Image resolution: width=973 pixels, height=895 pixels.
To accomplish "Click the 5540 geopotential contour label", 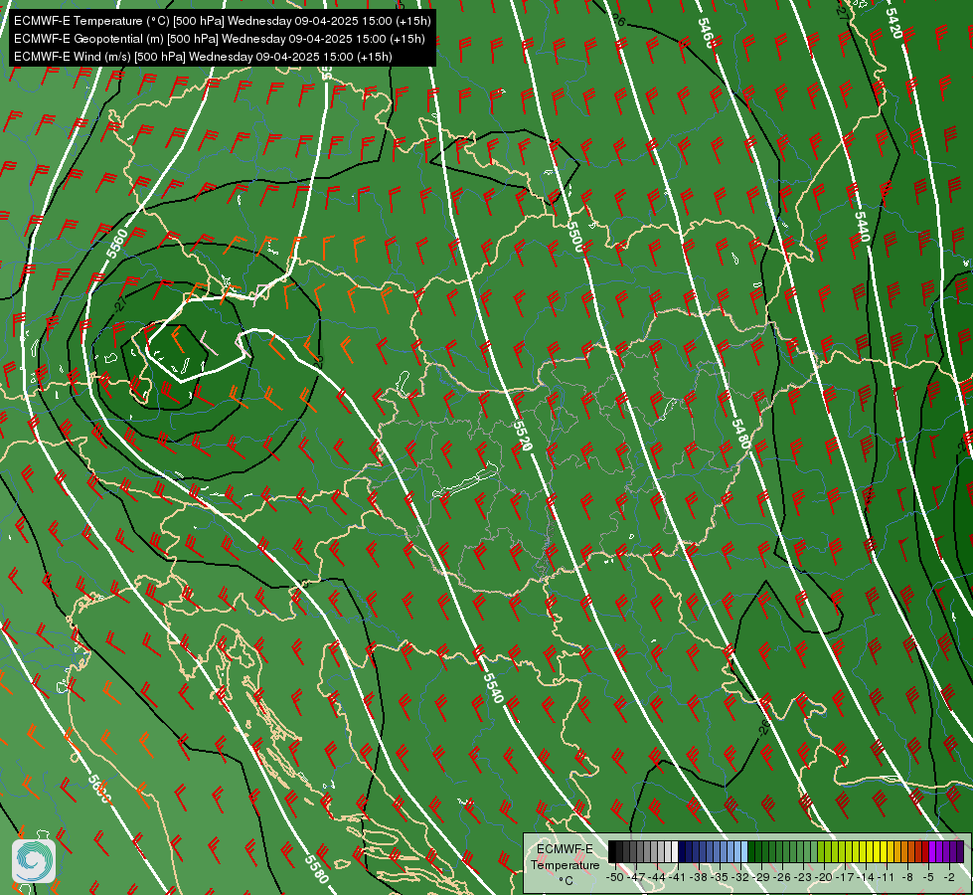I will tap(493, 687).
